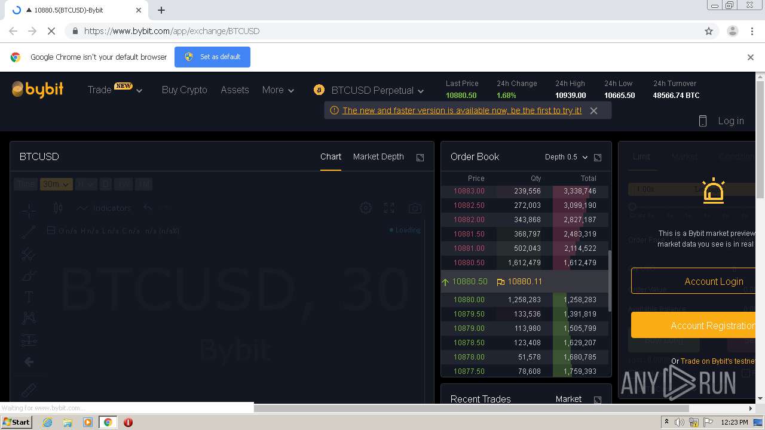This screenshot has width=765, height=430.
Task: Click the mobile phone app icon
Action: [703, 121]
